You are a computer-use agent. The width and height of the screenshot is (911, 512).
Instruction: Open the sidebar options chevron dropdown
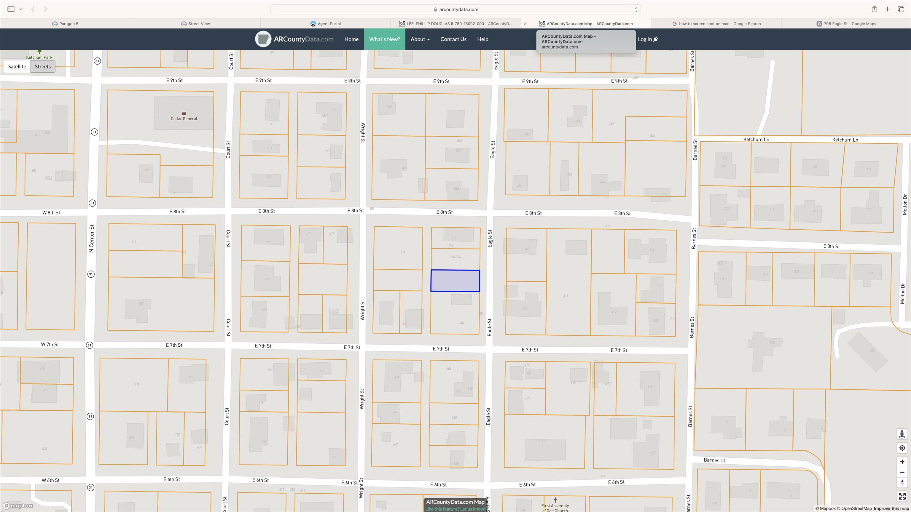point(20,9)
